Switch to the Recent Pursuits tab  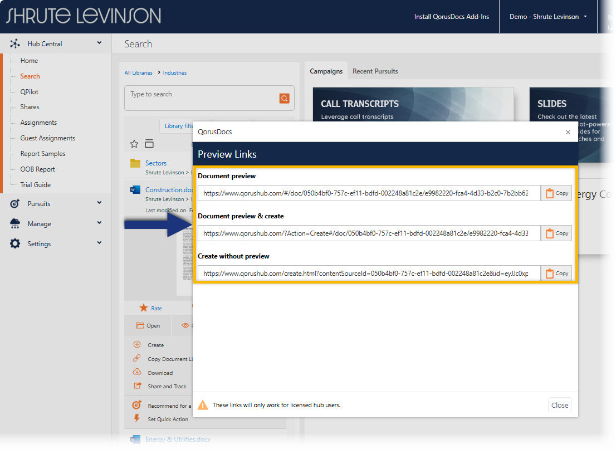(375, 71)
